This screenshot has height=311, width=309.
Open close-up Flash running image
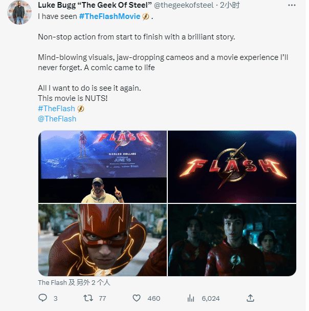click(x=102, y=240)
